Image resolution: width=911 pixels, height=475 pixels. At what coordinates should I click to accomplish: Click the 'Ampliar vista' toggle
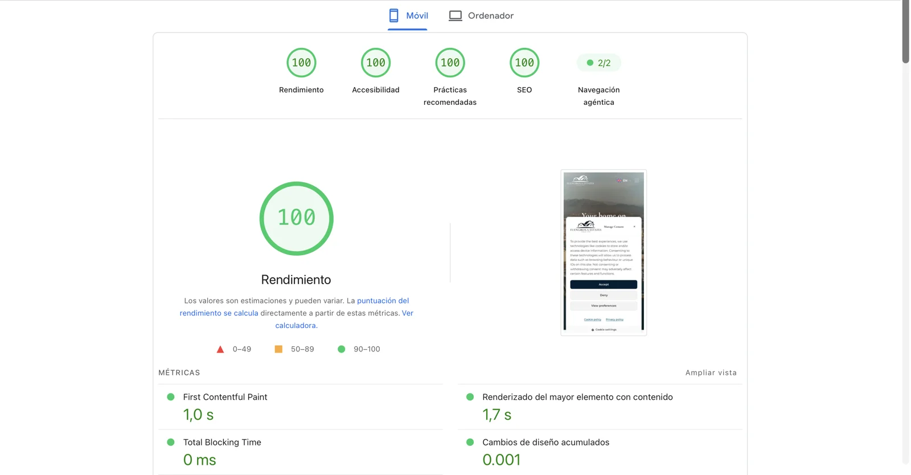coord(711,372)
